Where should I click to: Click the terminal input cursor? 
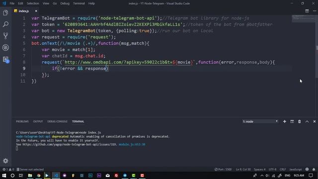tap(17, 148)
